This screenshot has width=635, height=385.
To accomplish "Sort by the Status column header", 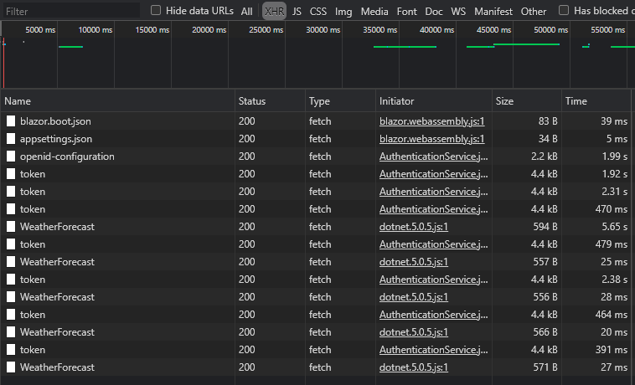I will tap(270, 101).
